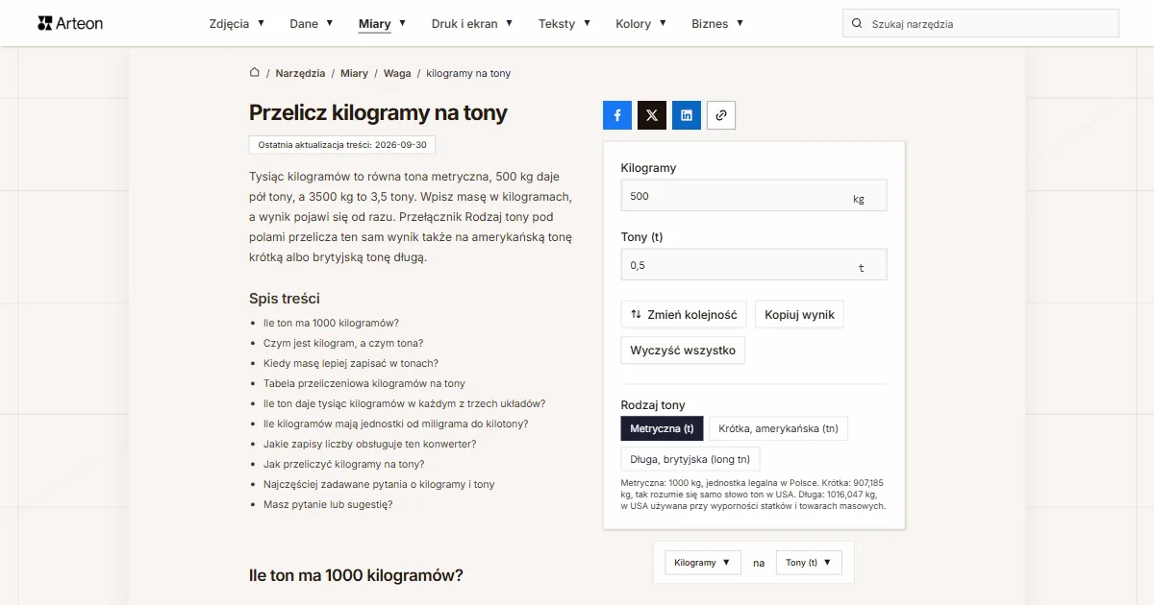Click the Kopiuj wynik button
The image size is (1154, 605).
tap(799, 315)
